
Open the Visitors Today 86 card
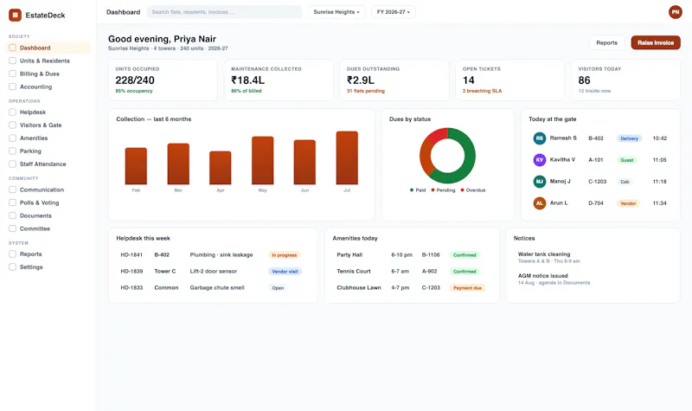coord(625,80)
